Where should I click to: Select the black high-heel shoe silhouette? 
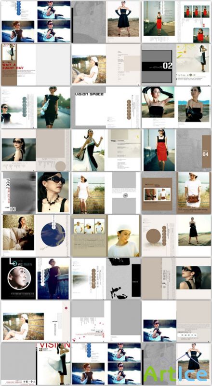[x=119, y=293]
